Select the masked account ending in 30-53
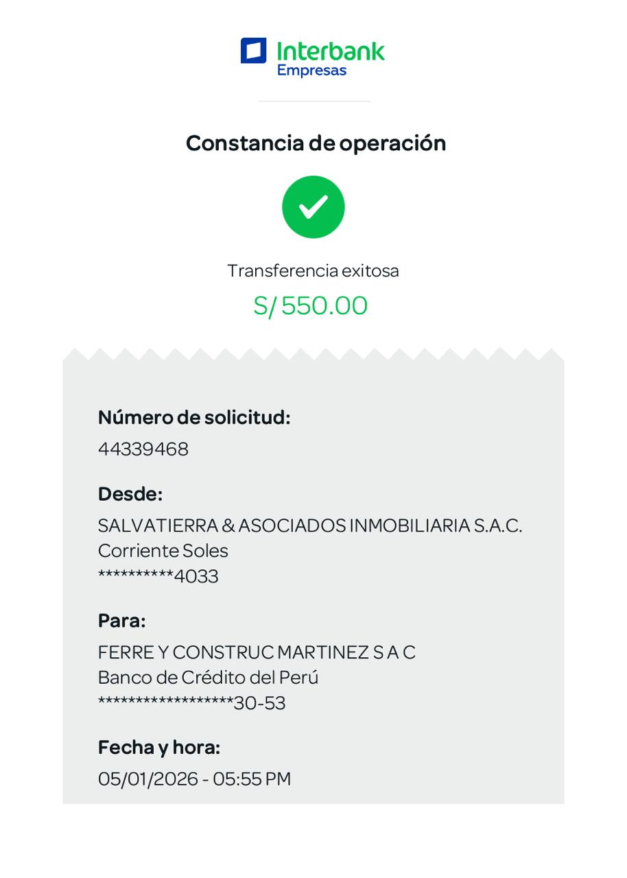 [192, 703]
